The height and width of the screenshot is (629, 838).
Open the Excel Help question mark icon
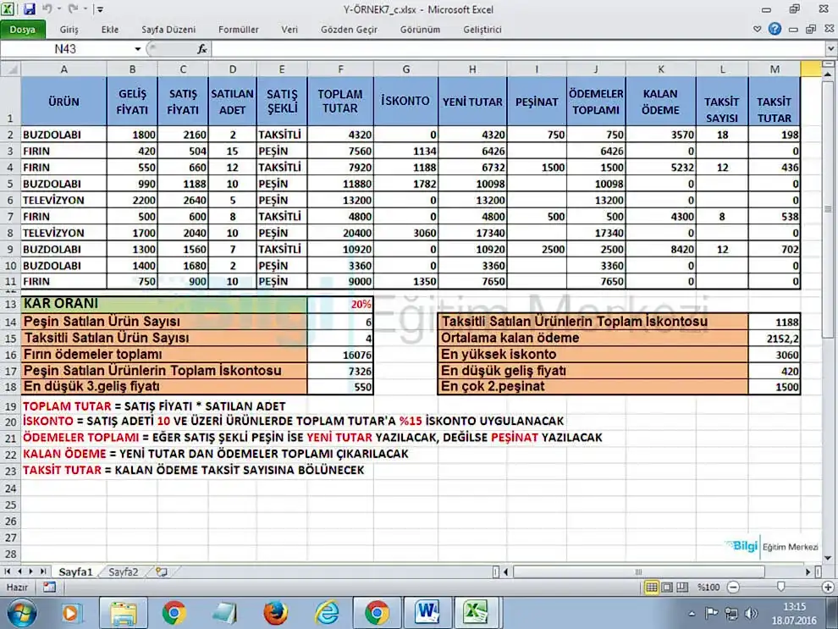coord(775,30)
